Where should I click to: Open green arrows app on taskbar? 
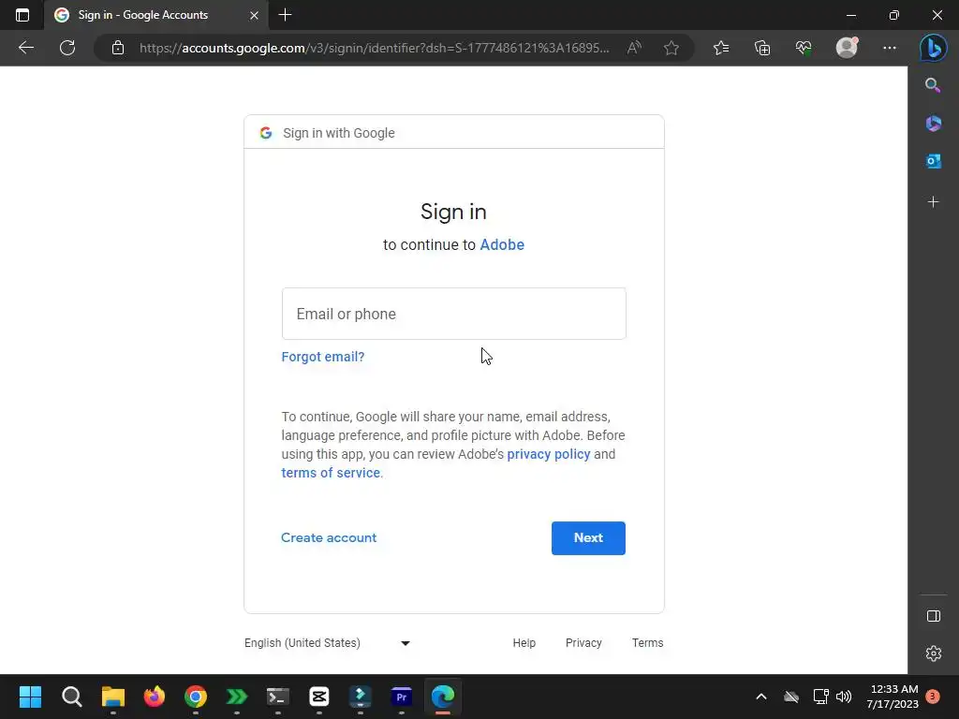point(237,697)
